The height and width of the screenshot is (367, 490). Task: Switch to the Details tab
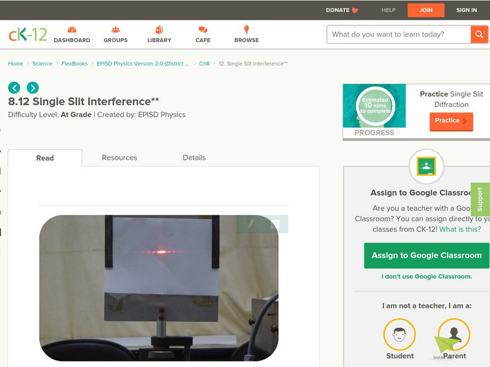[194, 158]
